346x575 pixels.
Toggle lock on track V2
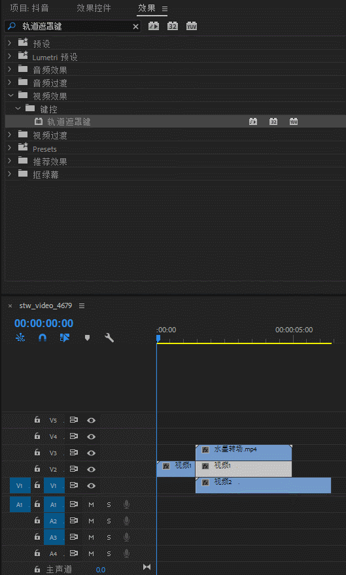[x=37, y=468]
